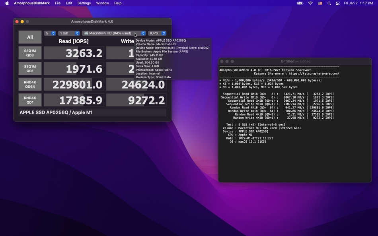Click the RND4K QD1 read value 17385.9

click(x=74, y=100)
